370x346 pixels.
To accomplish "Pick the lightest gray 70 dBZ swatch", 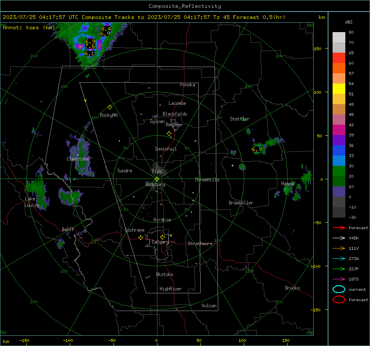I will [339, 37].
